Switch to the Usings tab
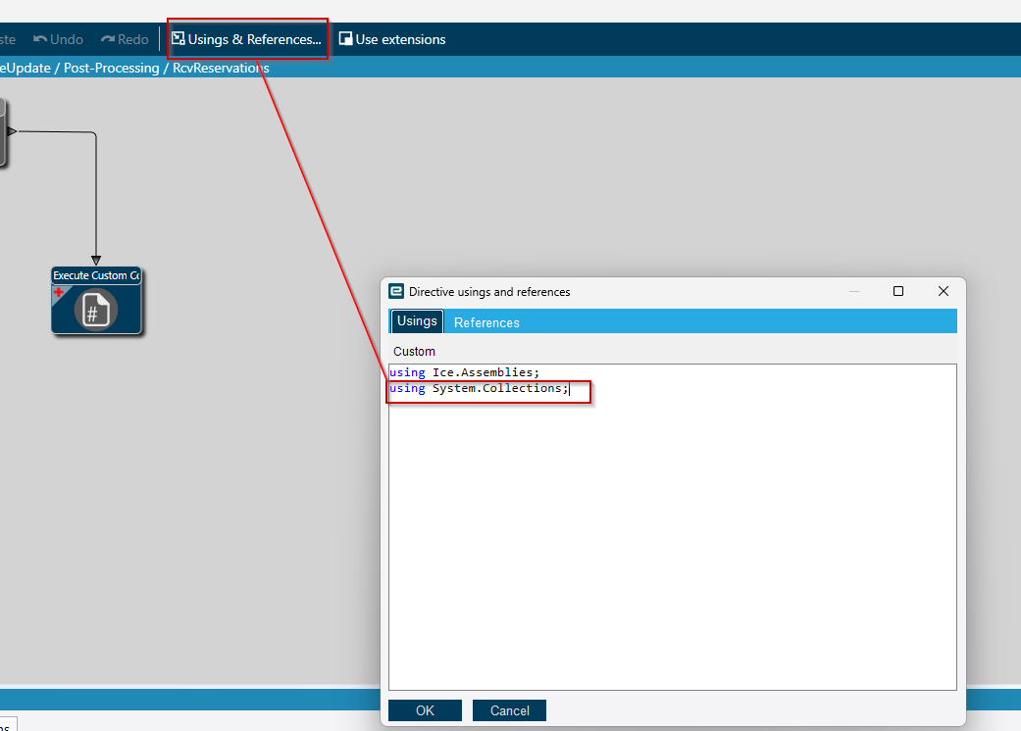Viewport: 1021px width, 731px height. 417,321
